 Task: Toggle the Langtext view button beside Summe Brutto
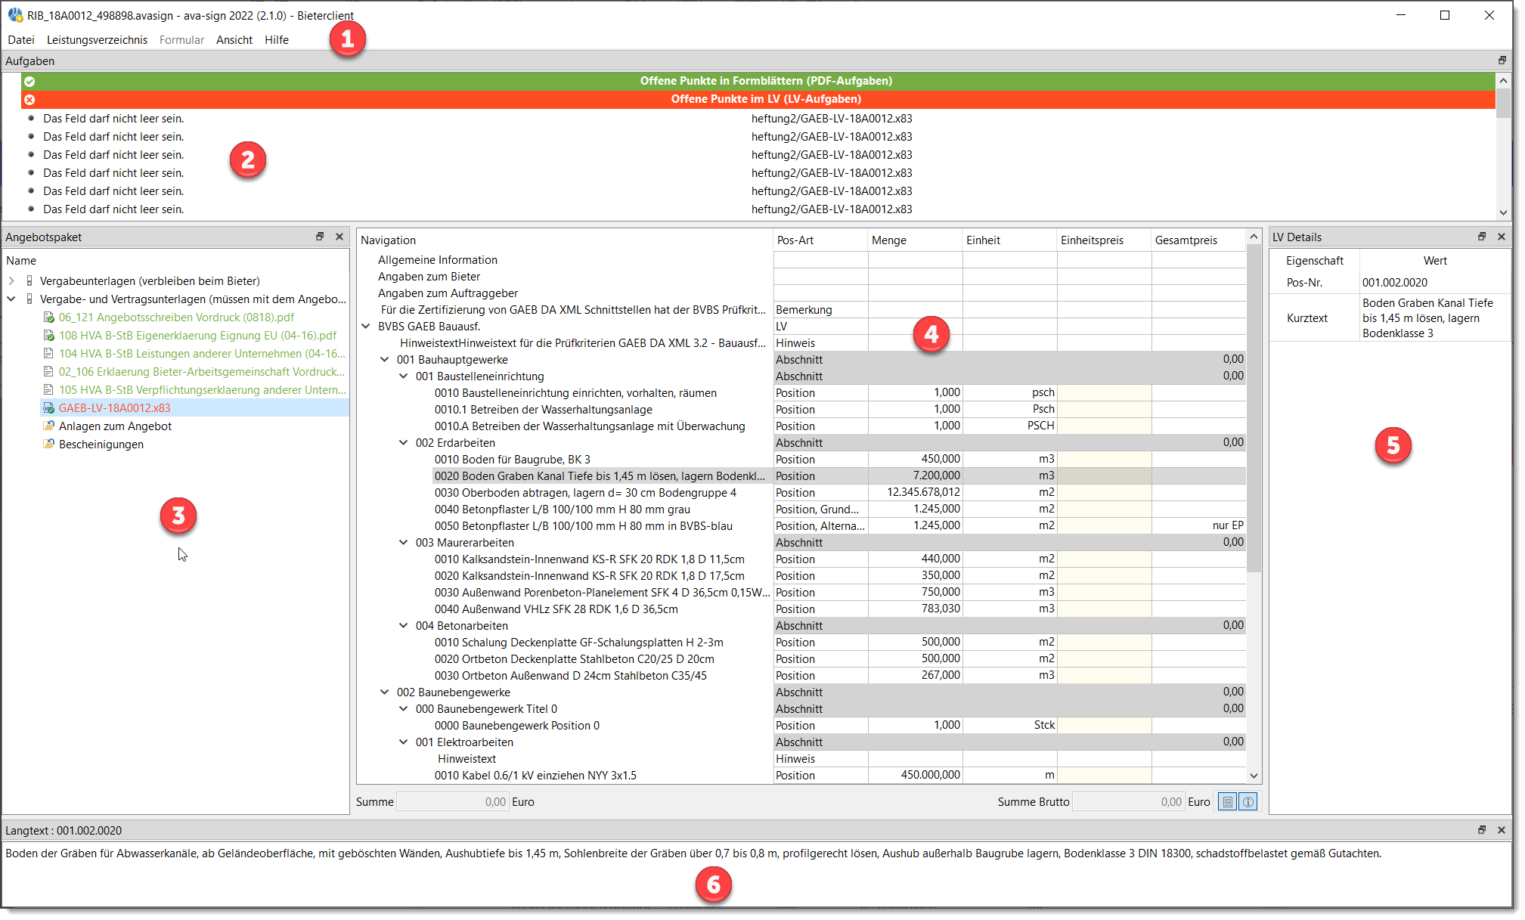1228,802
